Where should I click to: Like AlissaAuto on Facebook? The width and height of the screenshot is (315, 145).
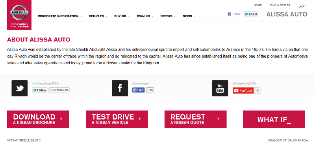pos(138,90)
